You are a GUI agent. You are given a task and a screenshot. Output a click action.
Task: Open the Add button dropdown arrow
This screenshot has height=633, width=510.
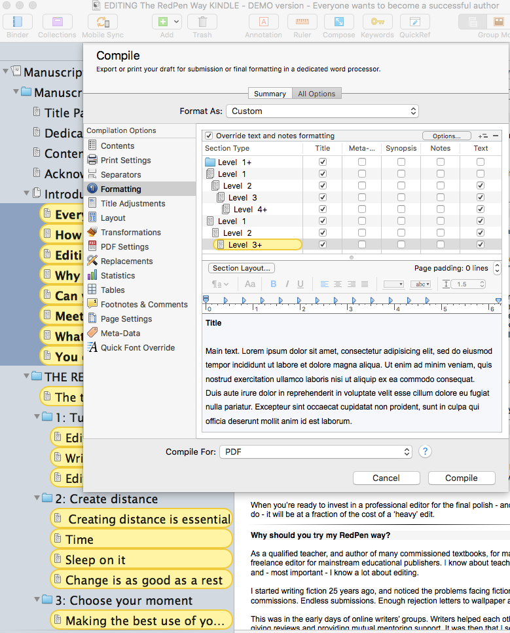177,22
